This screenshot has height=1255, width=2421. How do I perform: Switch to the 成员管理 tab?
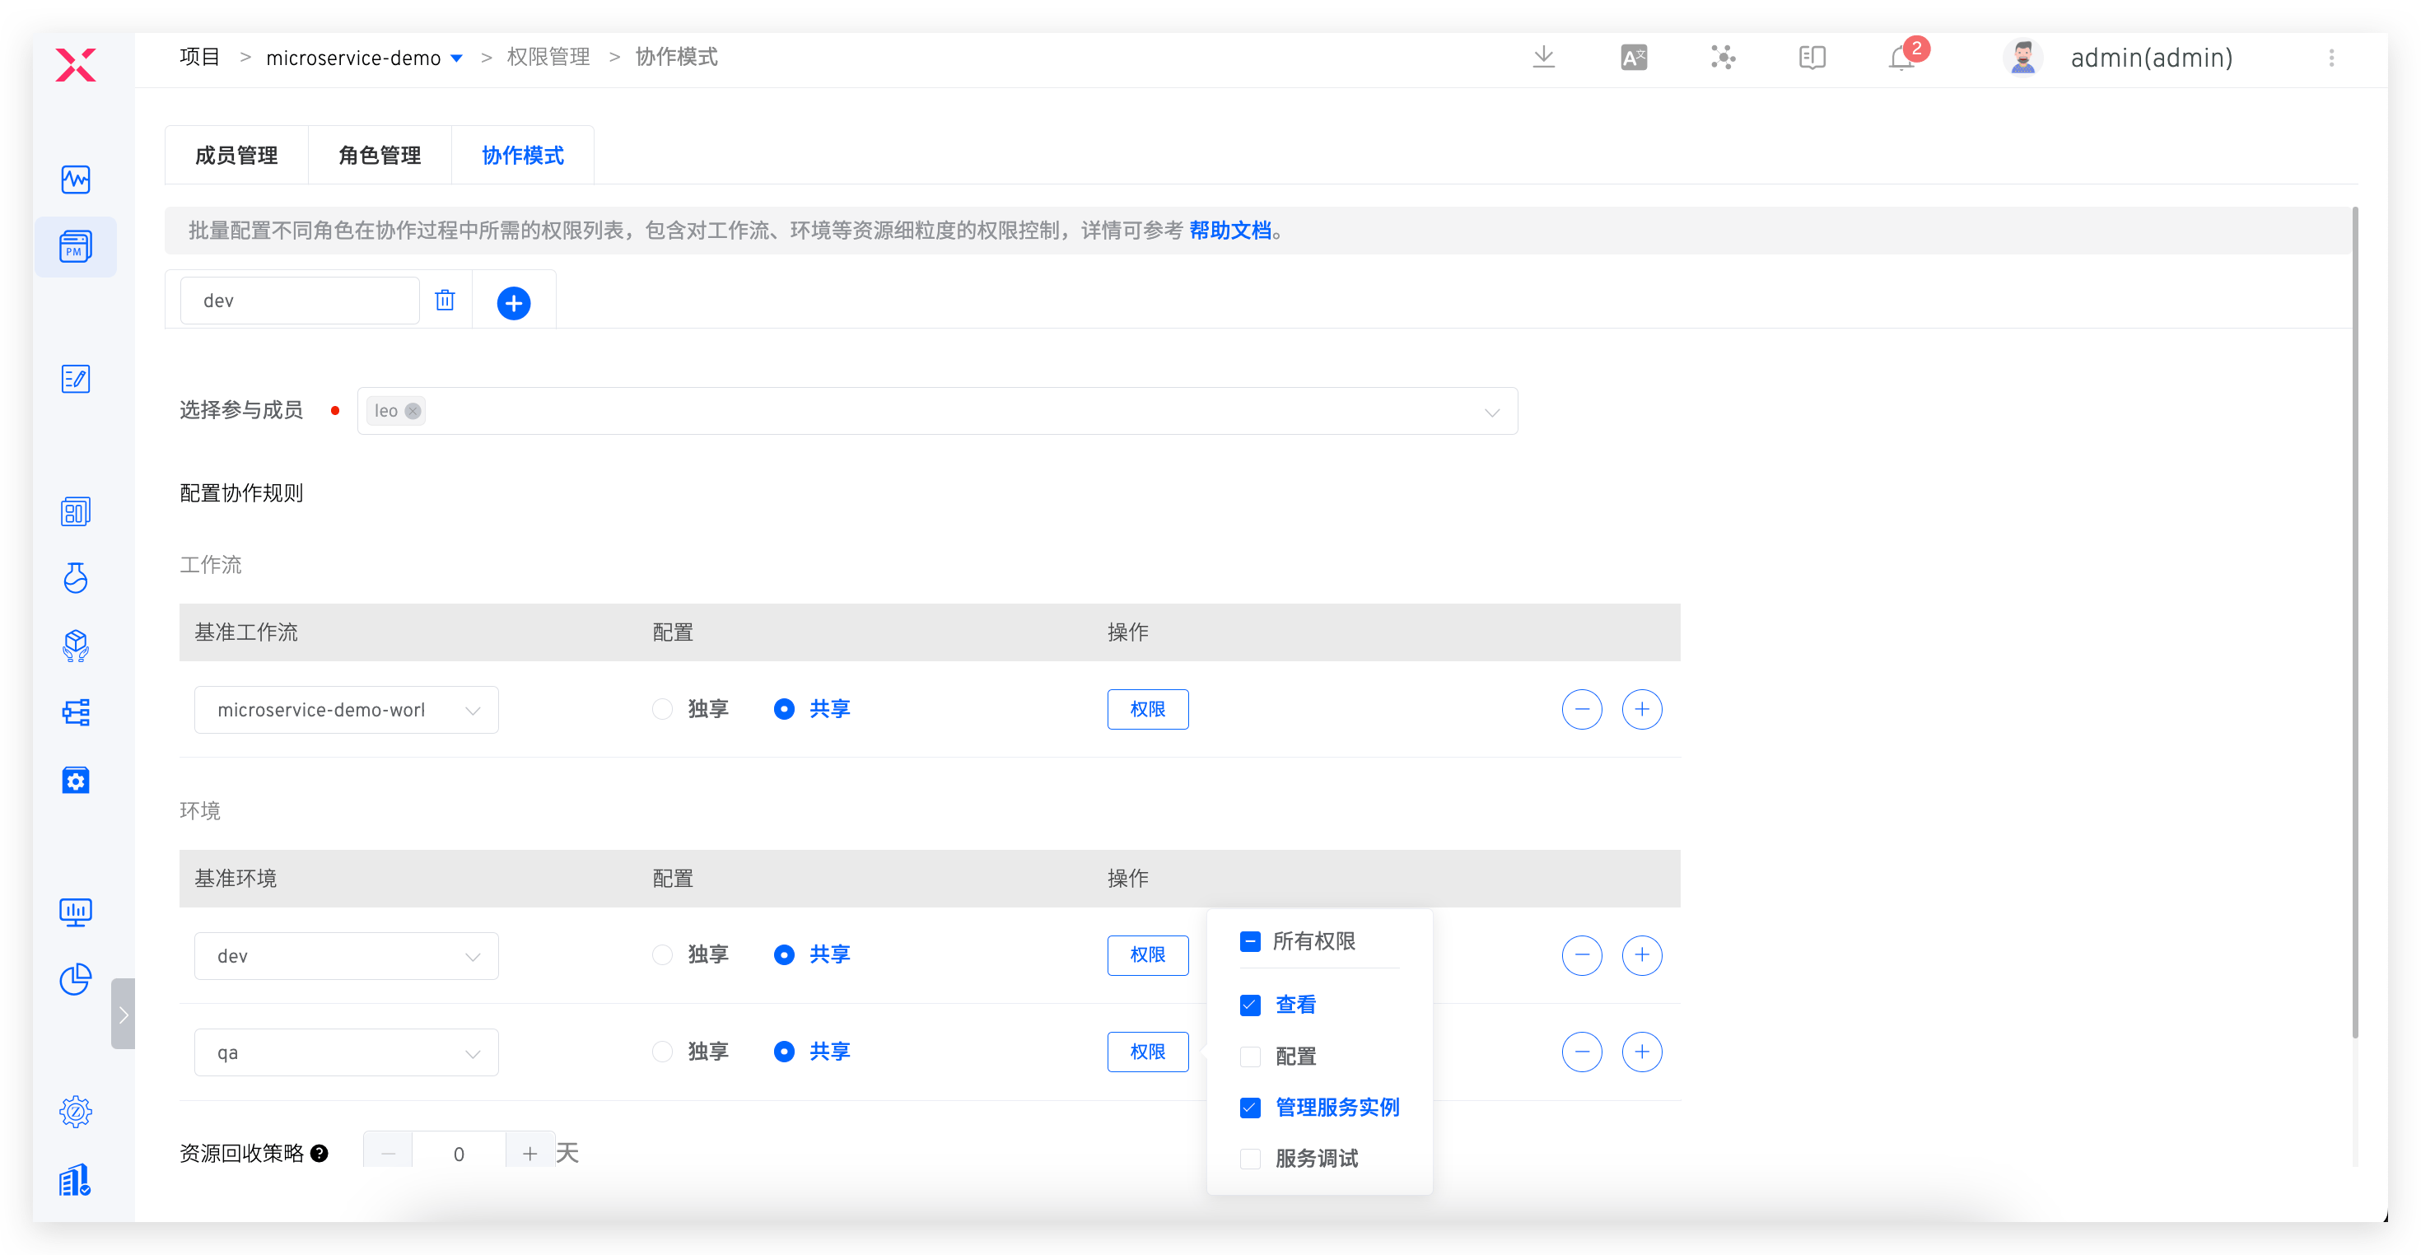pyautogui.click(x=236, y=155)
